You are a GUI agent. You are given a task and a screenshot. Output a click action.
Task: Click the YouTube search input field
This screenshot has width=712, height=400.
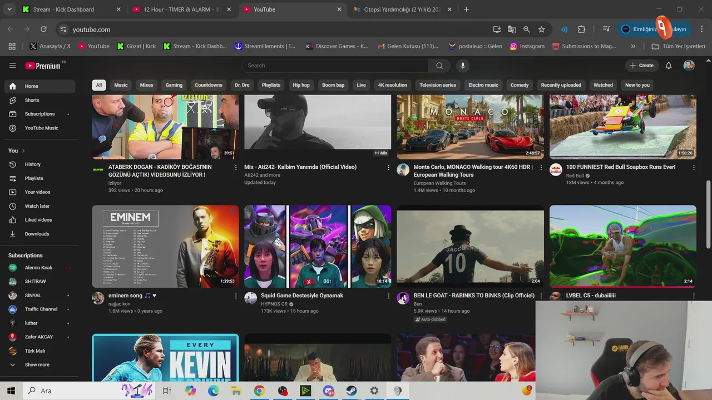[335, 66]
